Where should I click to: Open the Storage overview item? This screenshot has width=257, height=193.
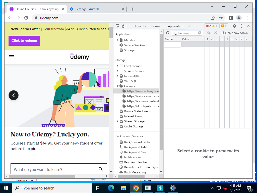129,50
